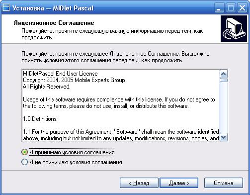Click inside the license agreement text box
250x195 pixels.
[x=121, y=105]
